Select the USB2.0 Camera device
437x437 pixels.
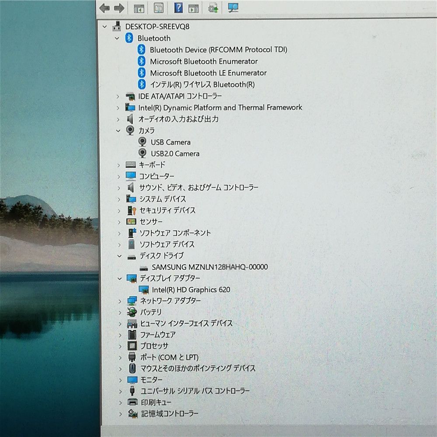(175, 153)
